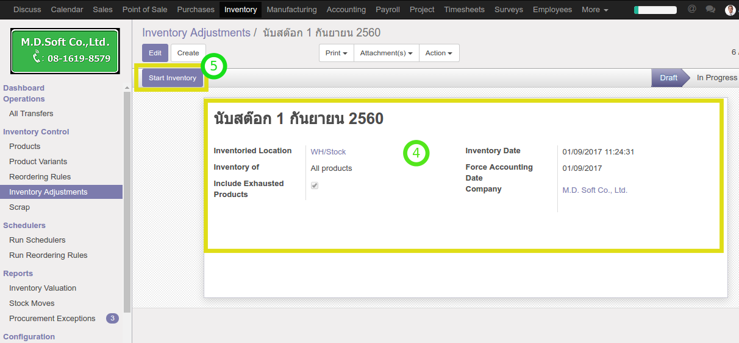Expand the Attachment(s) dropdown
The image size is (739, 343).
pyautogui.click(x=386, y=53)
